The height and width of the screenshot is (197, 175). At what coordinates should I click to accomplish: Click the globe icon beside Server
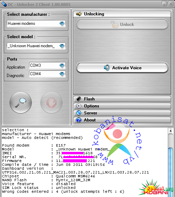click(x=79, y=113)
